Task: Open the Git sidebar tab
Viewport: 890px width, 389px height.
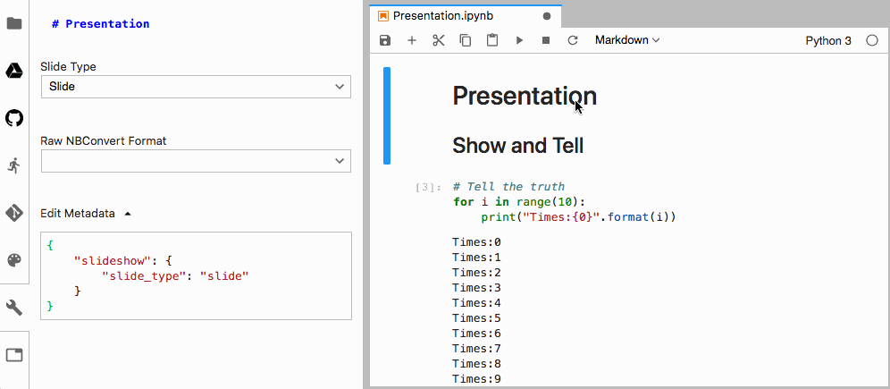Action: pyautogui.click(x=14, y=213)
